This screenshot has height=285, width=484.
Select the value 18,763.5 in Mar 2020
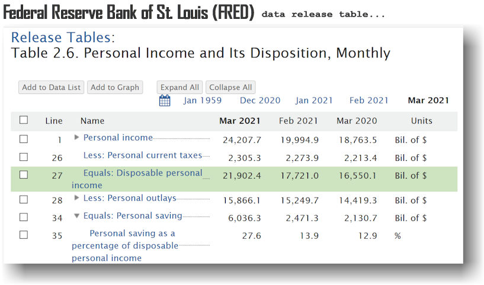[x=358, y=140]
